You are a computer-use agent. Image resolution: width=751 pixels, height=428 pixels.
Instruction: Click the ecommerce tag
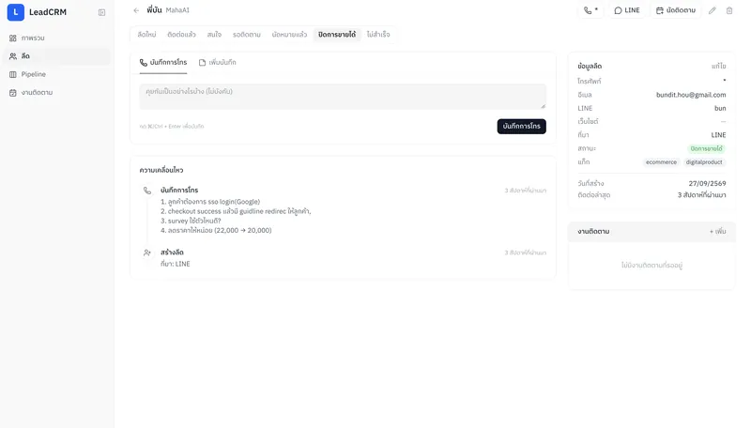click(661, 161)
